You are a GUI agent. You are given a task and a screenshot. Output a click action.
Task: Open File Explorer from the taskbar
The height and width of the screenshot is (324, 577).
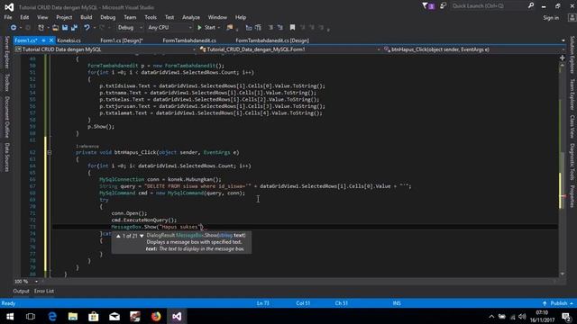(x=73, y=316)
